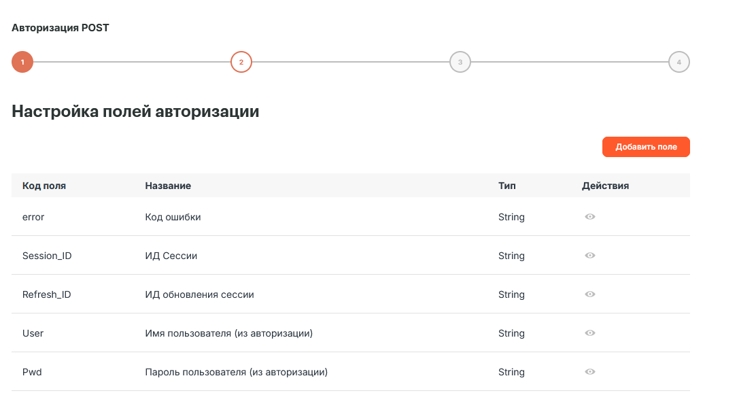This screenshot has height=408, width=756.
Task: Select the error field code cell
Action: pyautogui.click(x=33, y=217)
